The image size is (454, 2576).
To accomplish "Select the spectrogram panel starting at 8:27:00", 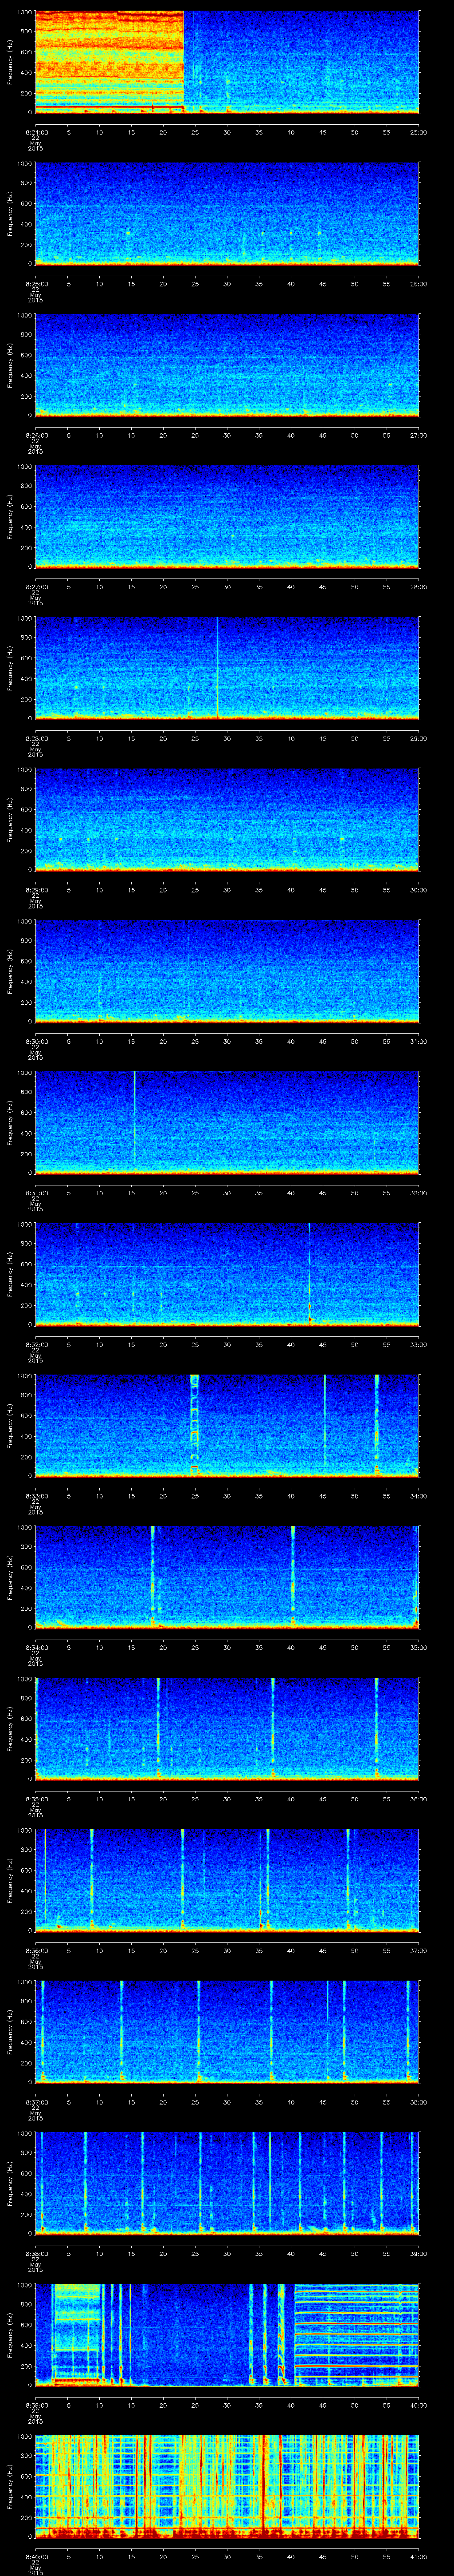I will pyautogui.click(x=227, y=517).
